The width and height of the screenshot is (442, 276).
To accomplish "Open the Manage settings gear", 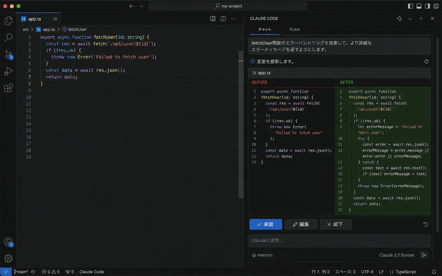I will [x=8, y=258].
